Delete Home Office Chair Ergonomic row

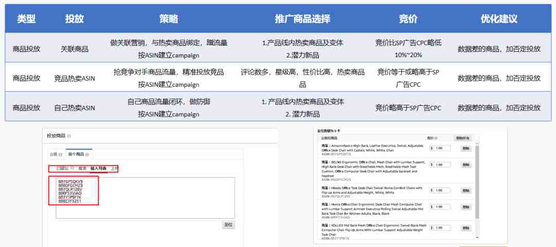pos(466,206)
